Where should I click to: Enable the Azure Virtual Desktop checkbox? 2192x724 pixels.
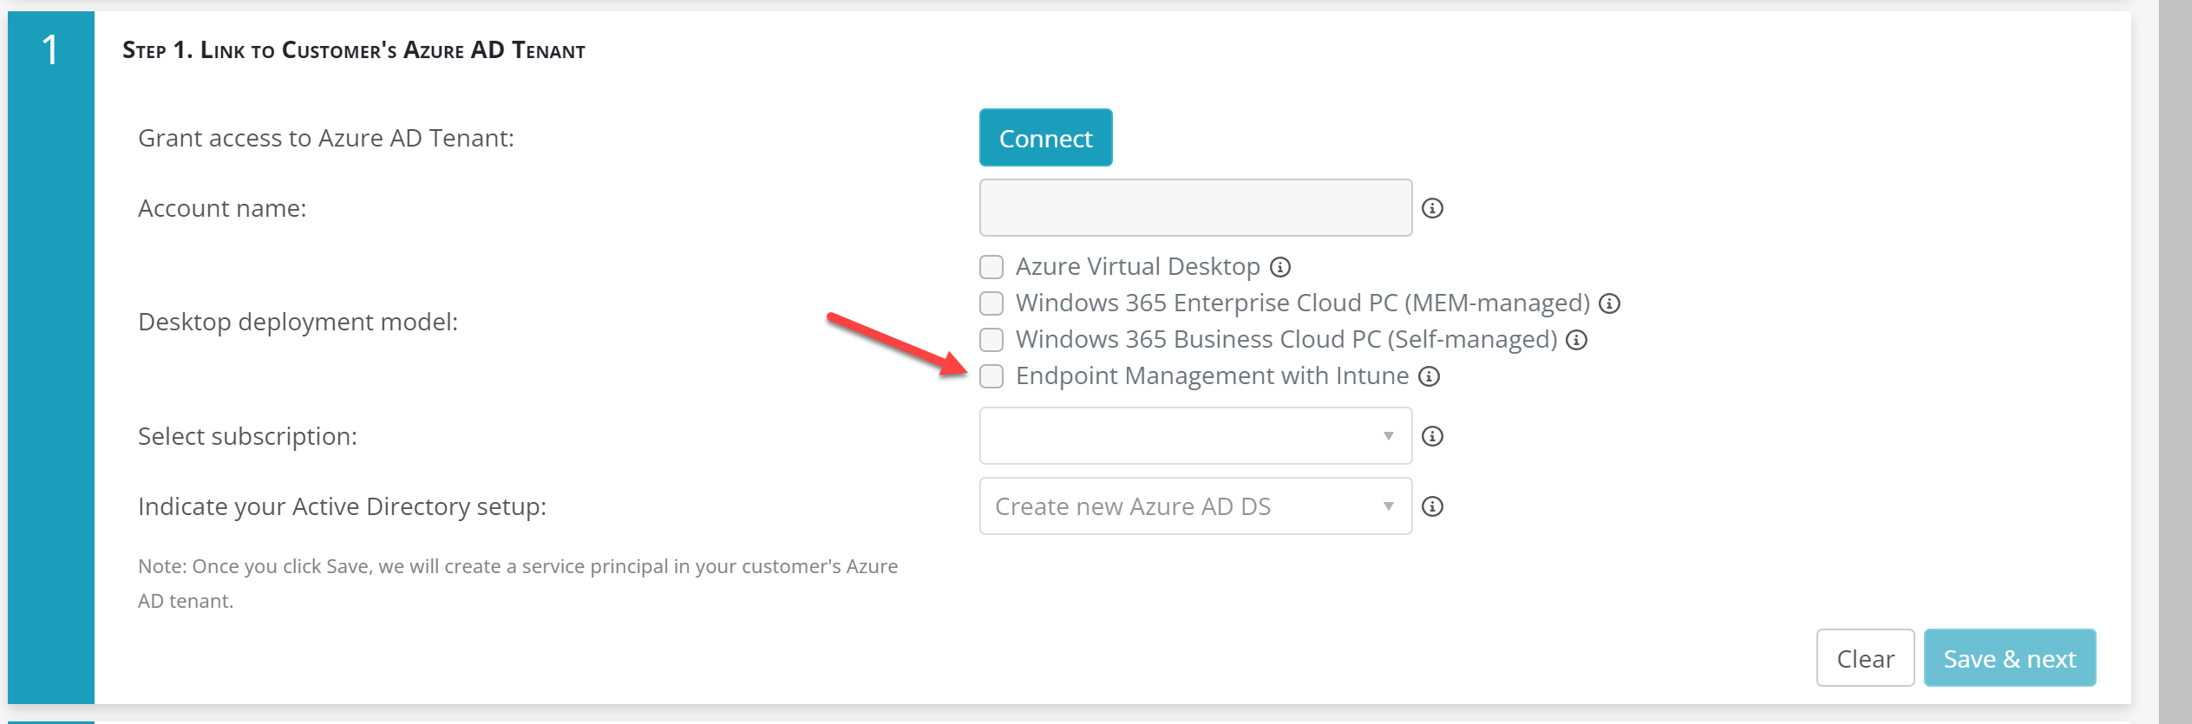[991, 267]
